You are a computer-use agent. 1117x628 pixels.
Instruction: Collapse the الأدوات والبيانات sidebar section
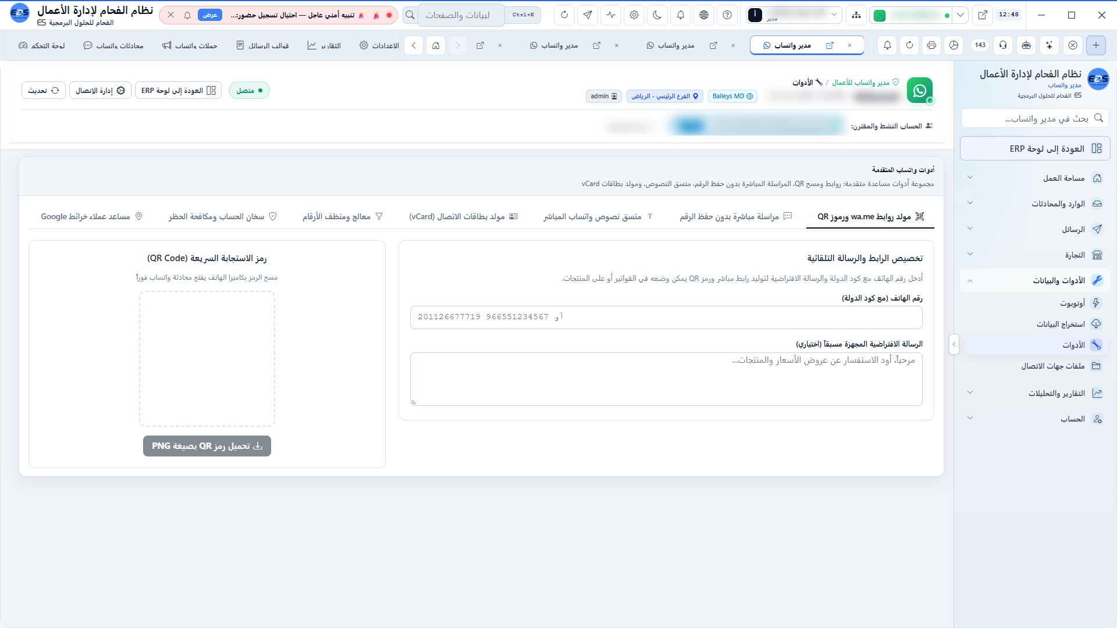tap(1034, 280)
